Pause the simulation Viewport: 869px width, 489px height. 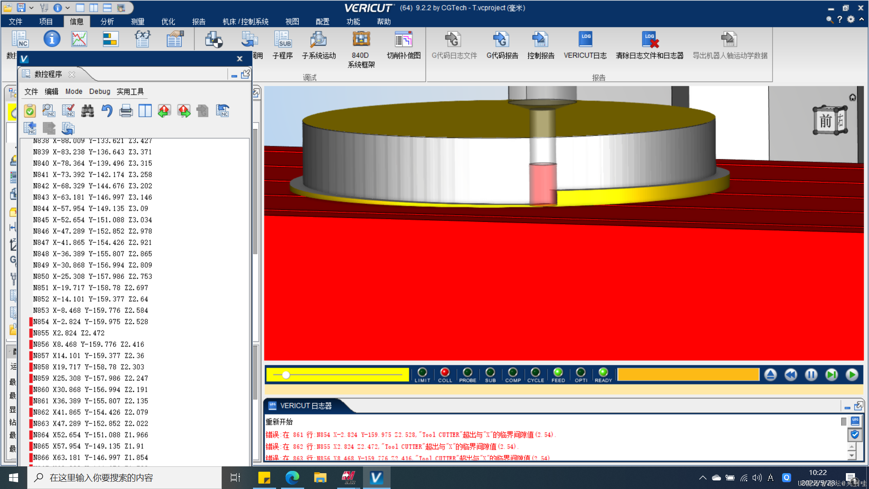coord(811,374)
